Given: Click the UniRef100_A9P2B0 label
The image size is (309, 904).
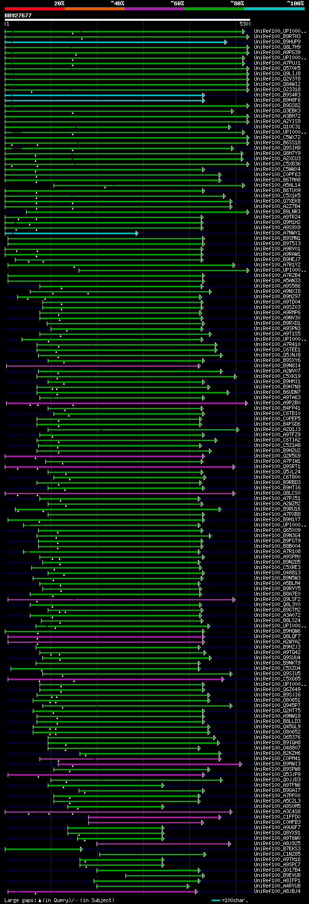Looking at the screenshot, I should (x=277, y=403).
